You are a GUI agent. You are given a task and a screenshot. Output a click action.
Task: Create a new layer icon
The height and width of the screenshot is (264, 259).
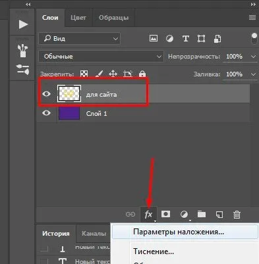pos(219,215)
